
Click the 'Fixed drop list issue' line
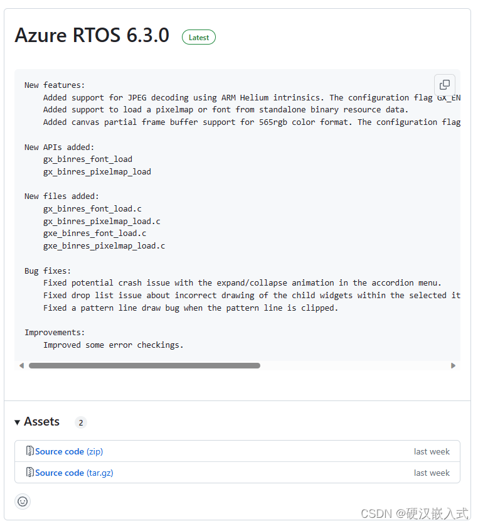click(x=252, y=296)
